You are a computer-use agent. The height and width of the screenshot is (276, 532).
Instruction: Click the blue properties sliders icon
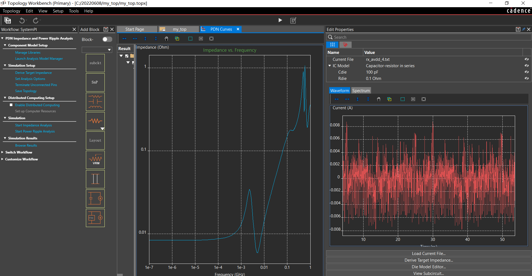[x=332, y=45]
